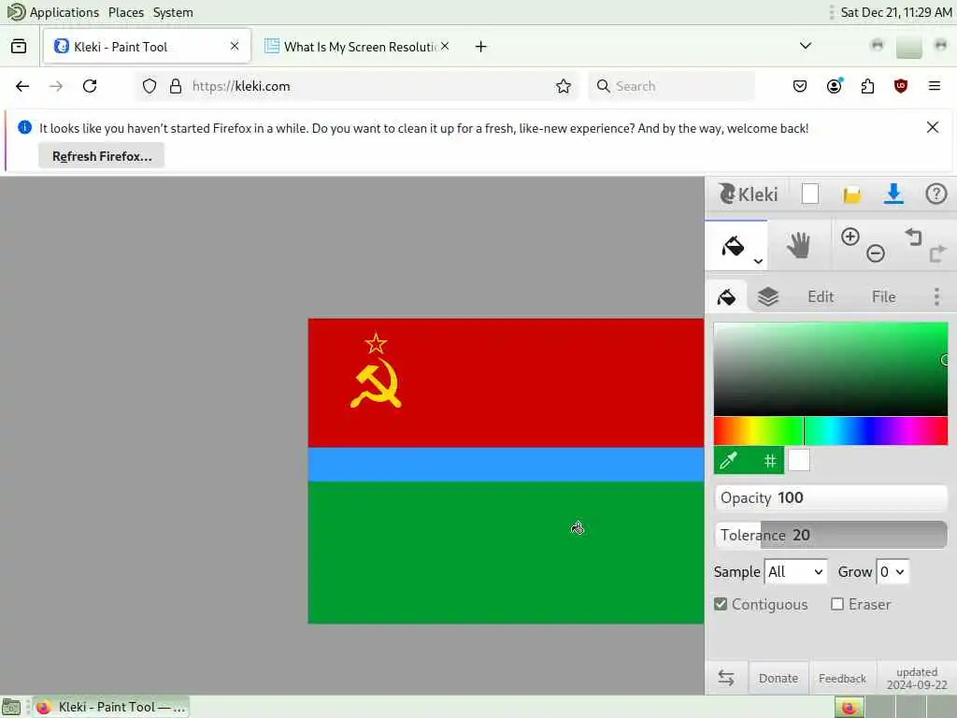Enable the Eraser checkbox
Screen dimensions: 957x718
pos(837,605)
